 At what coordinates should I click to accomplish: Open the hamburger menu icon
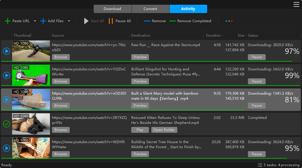296,4
